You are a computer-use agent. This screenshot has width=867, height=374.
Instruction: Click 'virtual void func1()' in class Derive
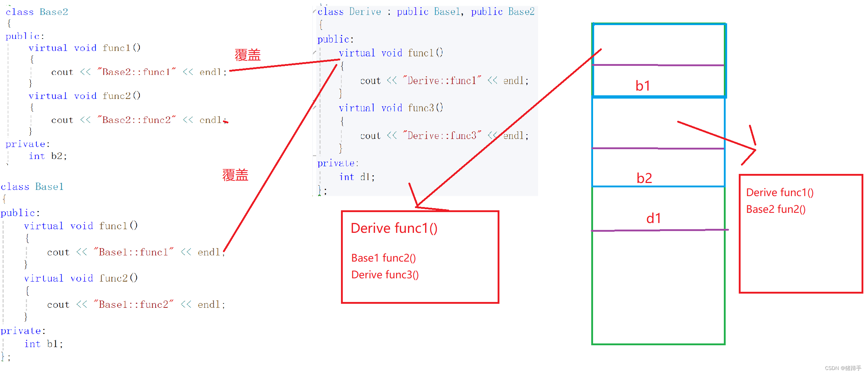click(391, 53)
